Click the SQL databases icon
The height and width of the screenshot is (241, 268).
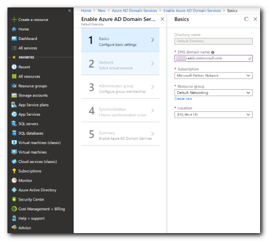coord(14,133)
